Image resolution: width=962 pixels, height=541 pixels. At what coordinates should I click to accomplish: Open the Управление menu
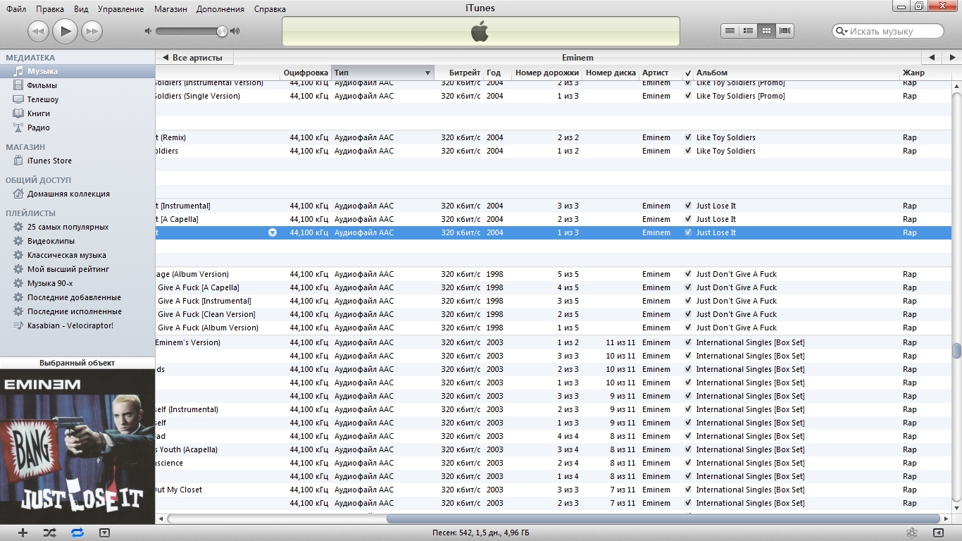coord(120,9)
